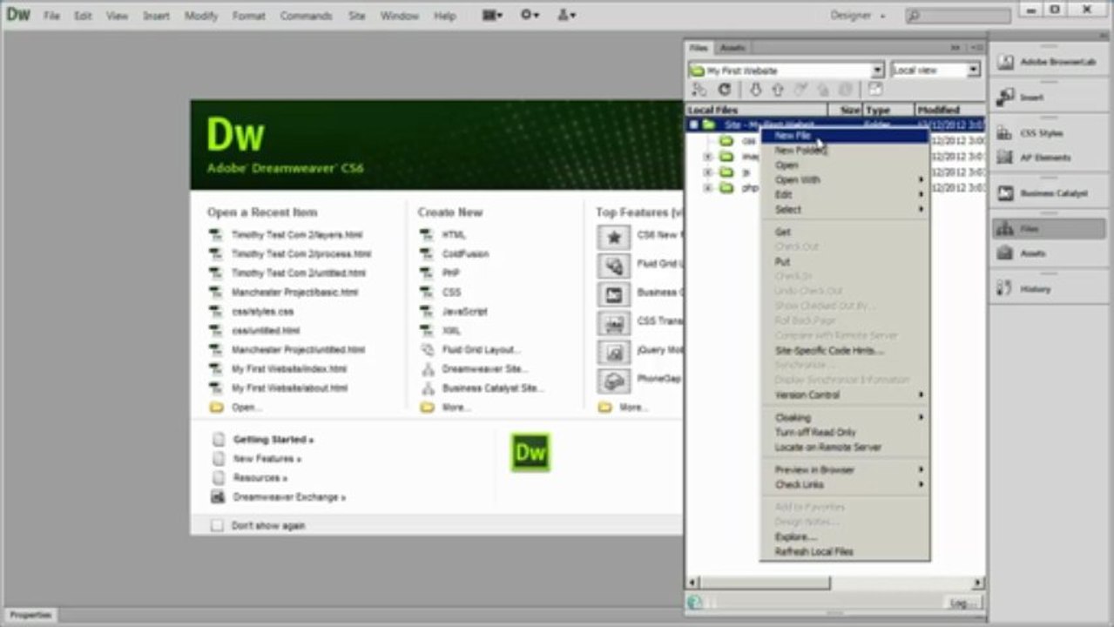
Task: Open the History panel icon
Action: click(1005, 288)
